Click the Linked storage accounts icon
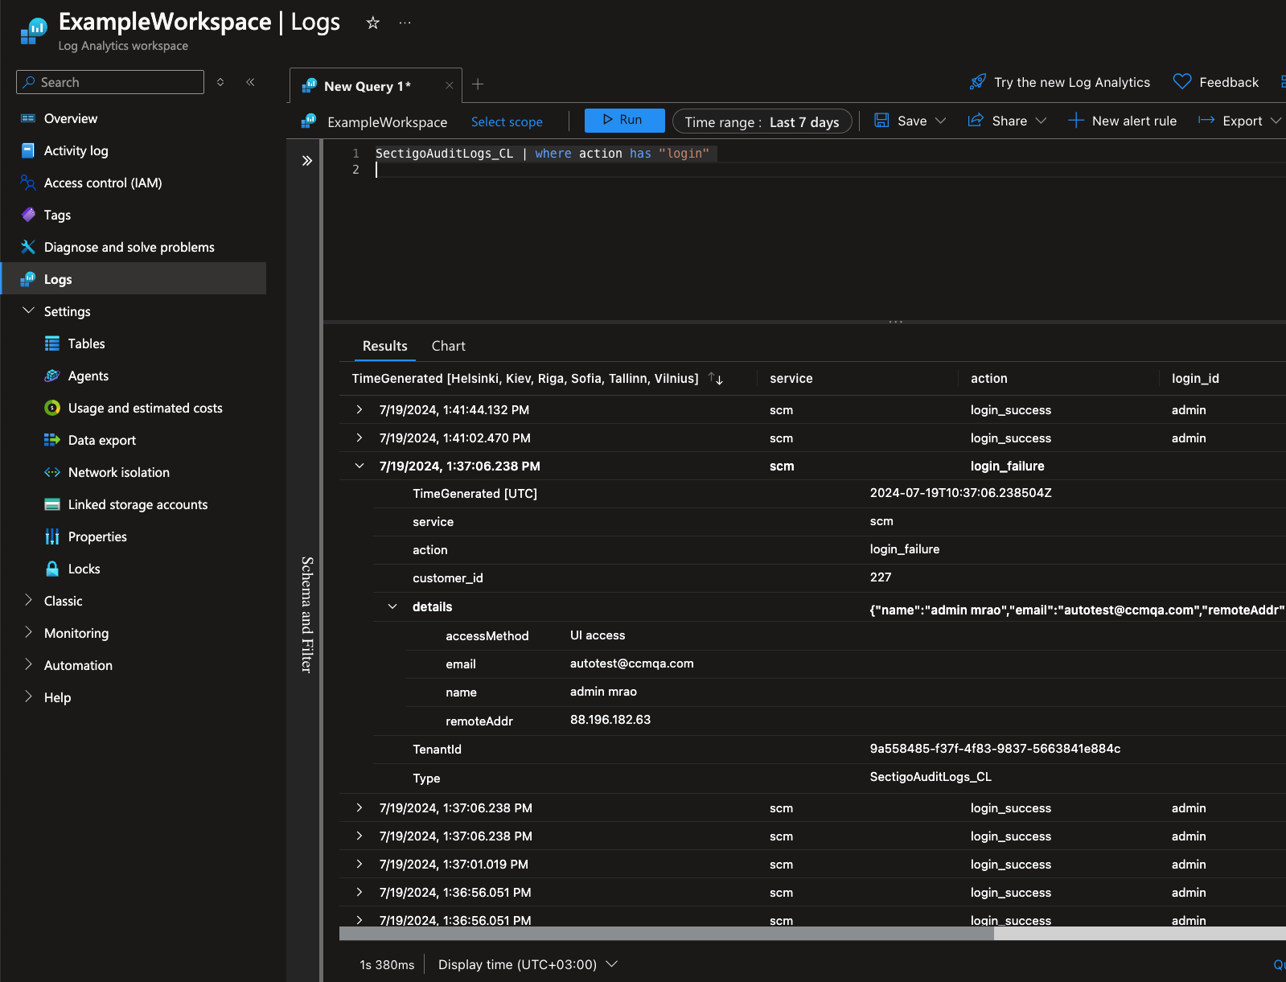This screenshot has width=1286, height=982. click(x=52, y=504)
